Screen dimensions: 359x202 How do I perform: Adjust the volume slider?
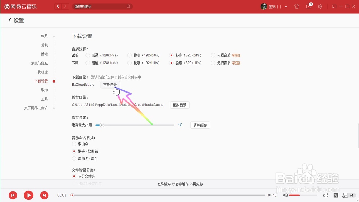[303, 195]
